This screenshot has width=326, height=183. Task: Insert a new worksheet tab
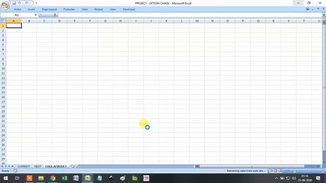(x=72, y=166)
